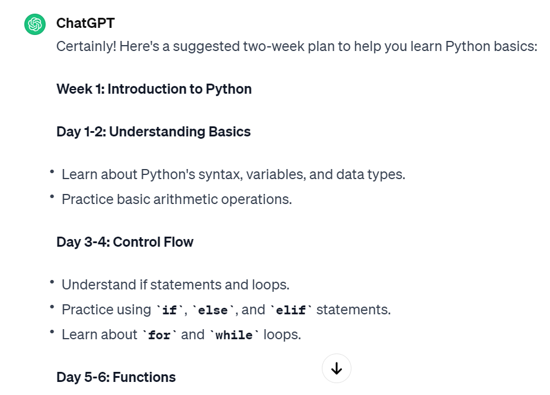Select the Week 1: Introduction to Python heading

pos(154,89)
